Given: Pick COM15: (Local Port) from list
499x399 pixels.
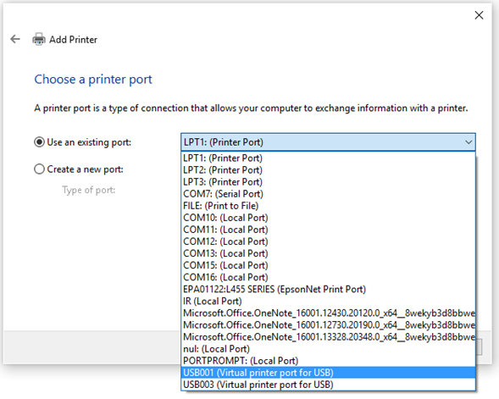Looking at the screenshot, I should [x=329, y=265].
